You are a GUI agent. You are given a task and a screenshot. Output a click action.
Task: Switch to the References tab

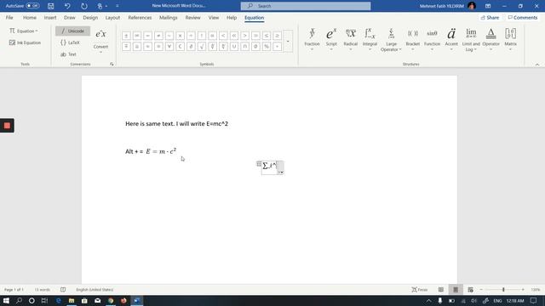(140, 18)
